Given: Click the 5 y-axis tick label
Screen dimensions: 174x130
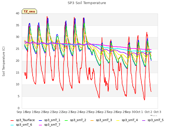Looking at the screenshot, I should (18, 96).
